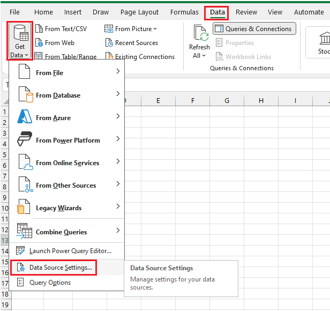
Task: Expand the From Azure submenu chevron
Action: coord(118,116)
